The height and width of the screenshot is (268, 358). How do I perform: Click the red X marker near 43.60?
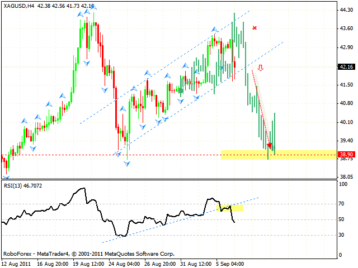click(x=255, y=27)
